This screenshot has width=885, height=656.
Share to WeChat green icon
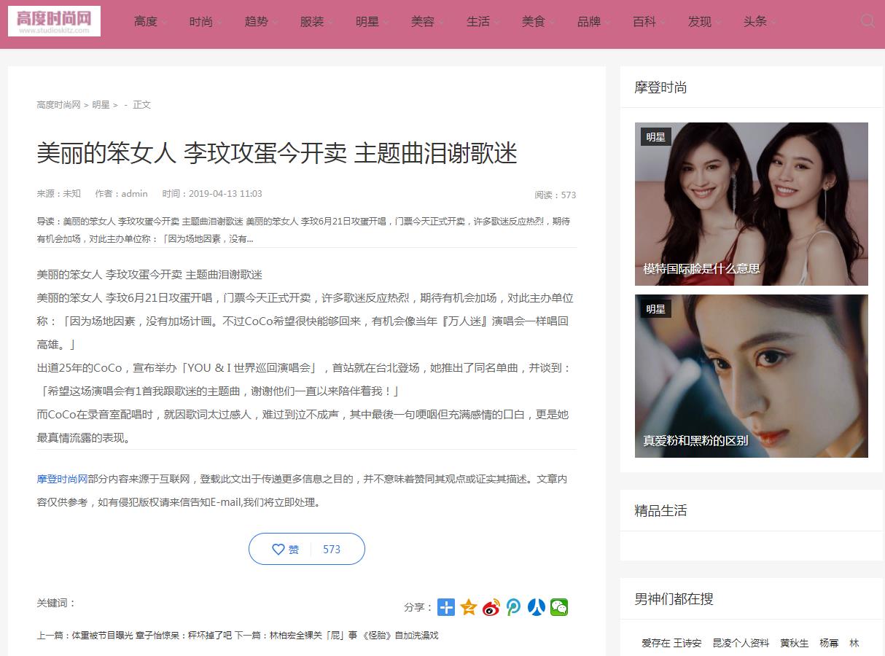coord(559,607)
